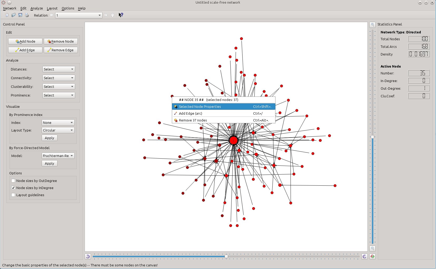
Task: Click the Selected Node Properties gear icon
Action: tap(176, 107)
